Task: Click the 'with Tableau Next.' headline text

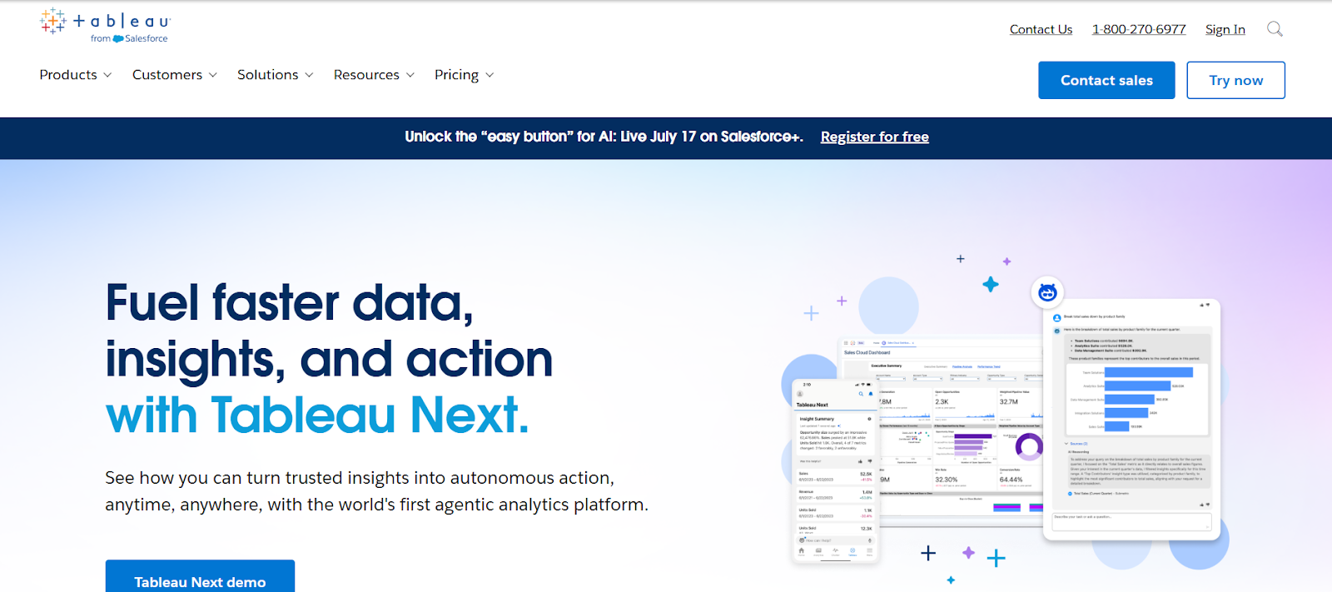Action: click(x=317, y=415)
